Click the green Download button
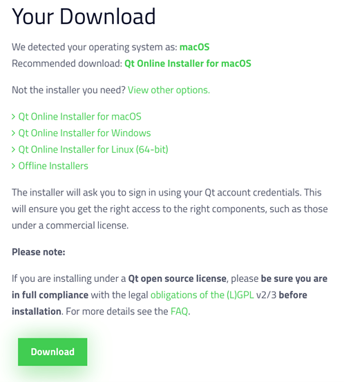Image resolution: width=344 pixels, height=382 pixels. (x=52, y=352)
